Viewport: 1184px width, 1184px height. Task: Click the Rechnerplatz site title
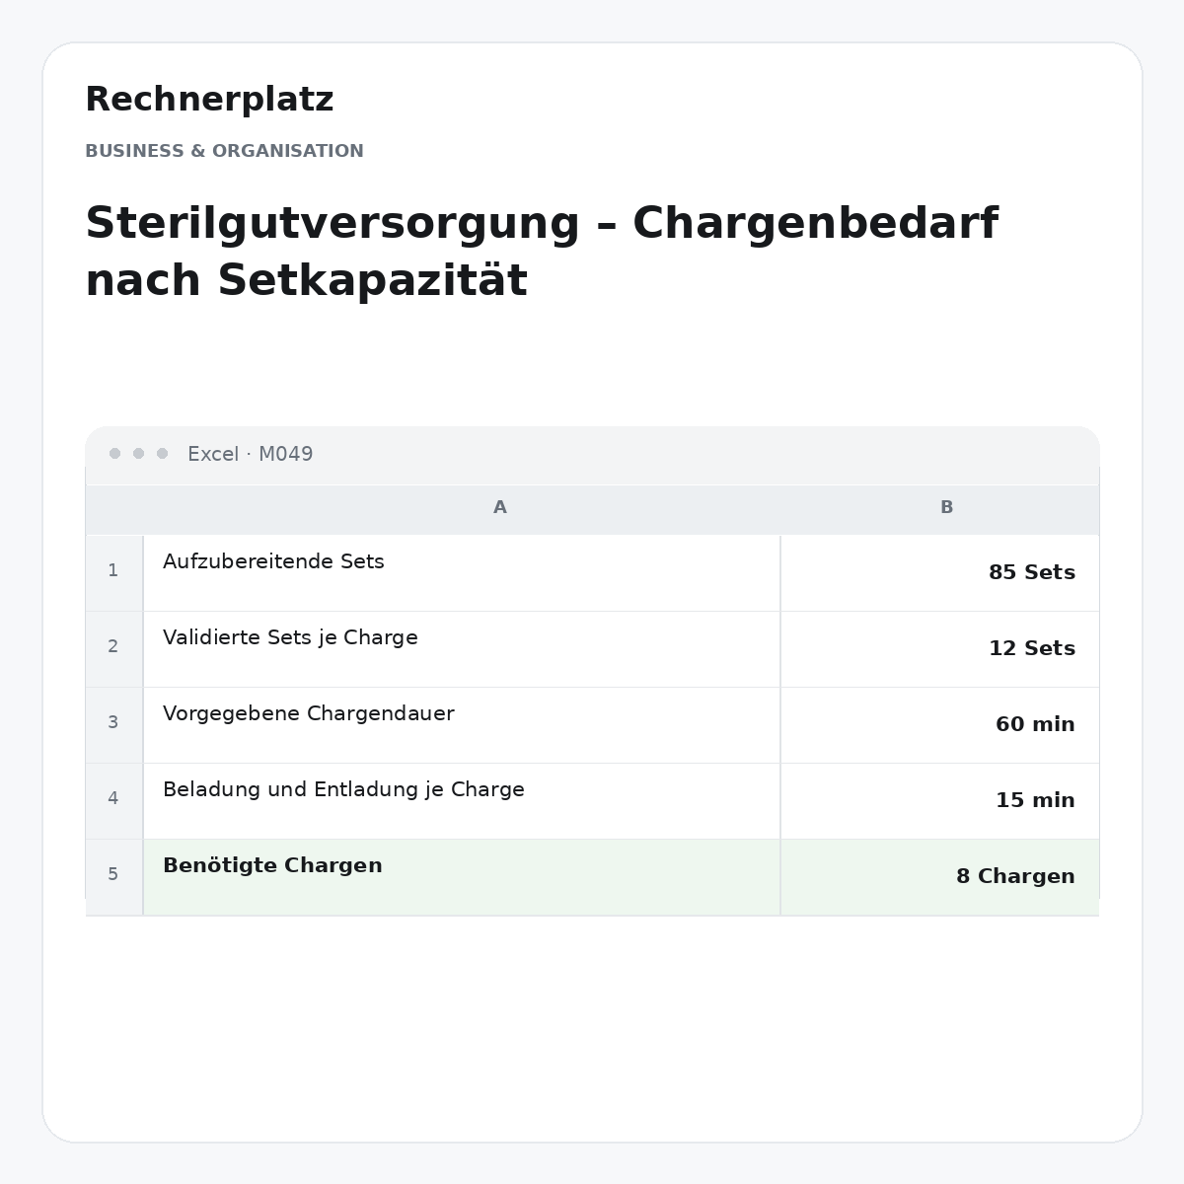(x=209, y=100)
